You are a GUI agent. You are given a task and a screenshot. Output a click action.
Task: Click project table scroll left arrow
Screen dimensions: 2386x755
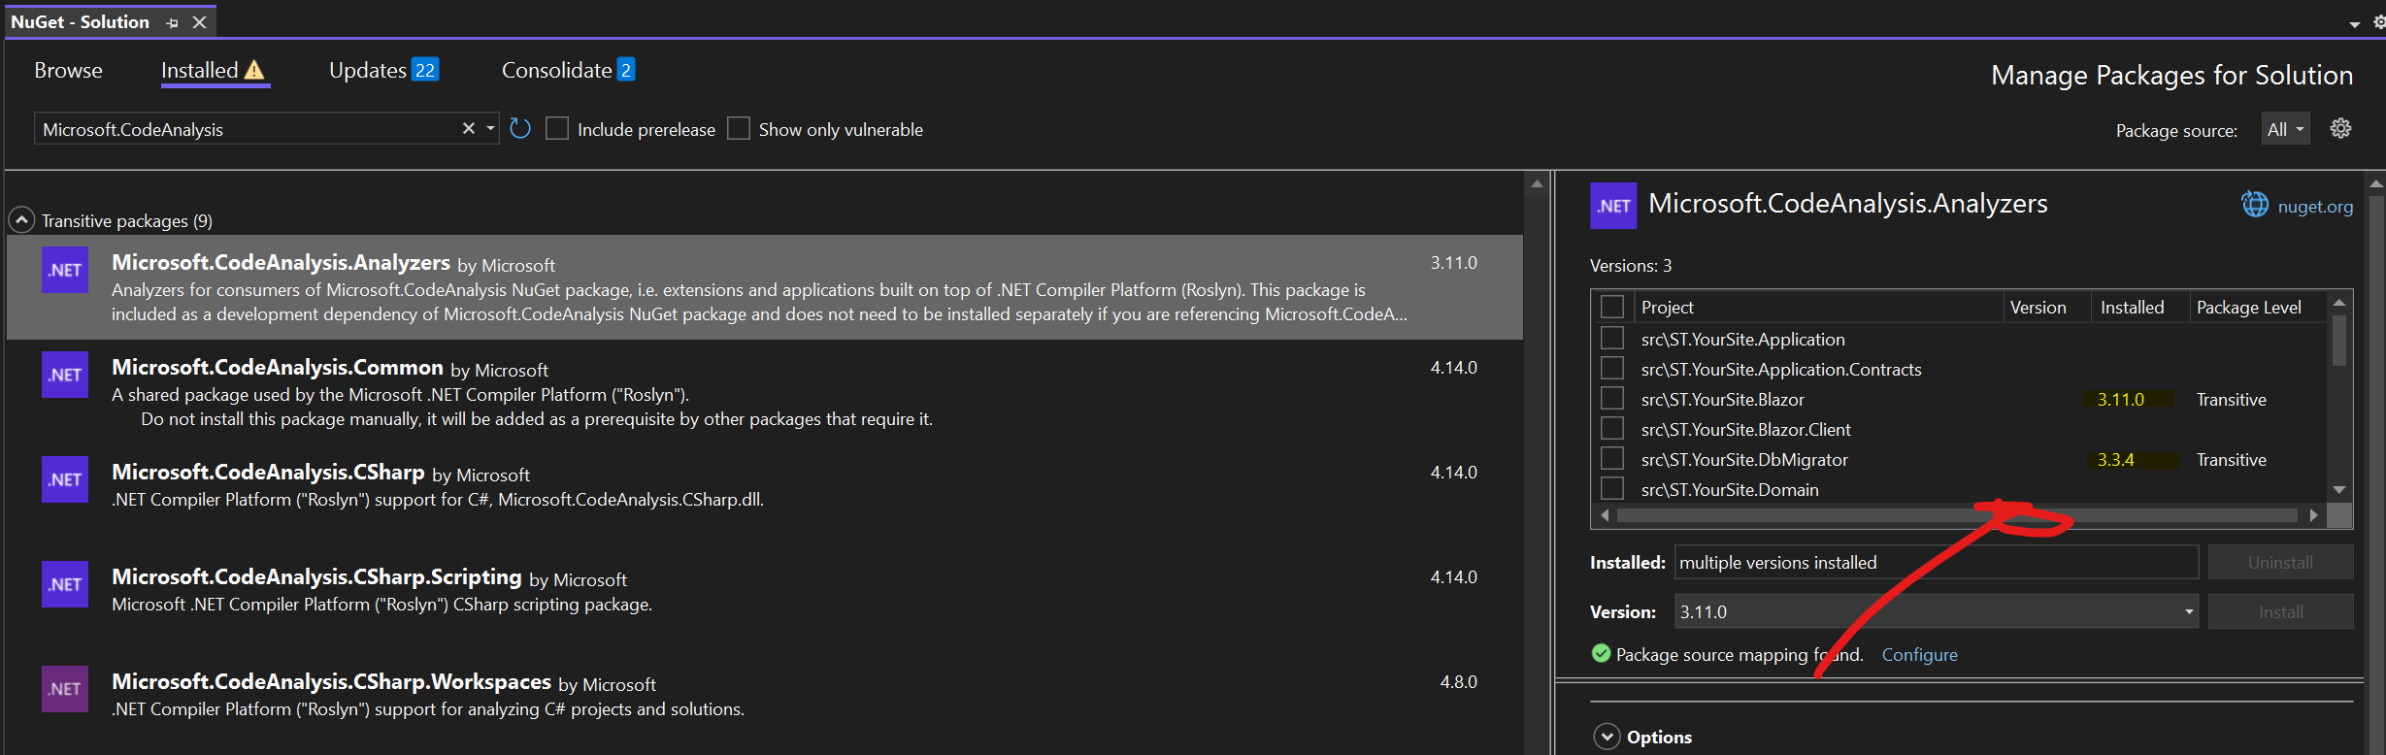coord(1605,515)
